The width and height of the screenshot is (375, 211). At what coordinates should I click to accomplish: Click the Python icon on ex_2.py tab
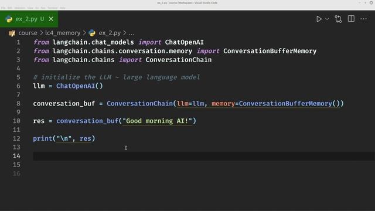[x=9, y=19]
